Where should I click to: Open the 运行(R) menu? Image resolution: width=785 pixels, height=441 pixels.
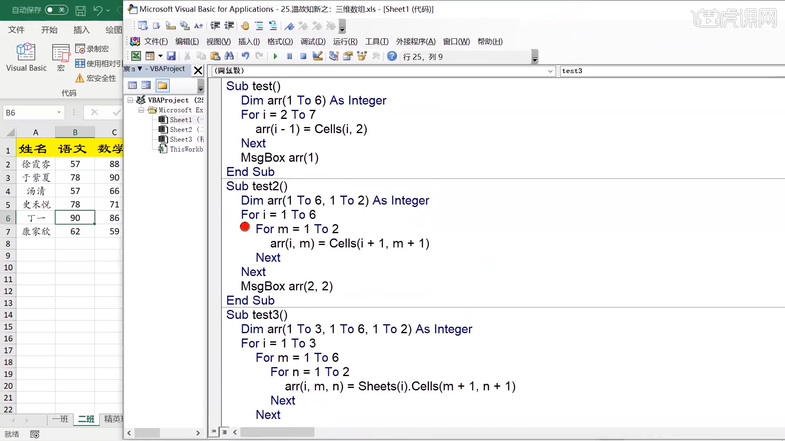point(345,41)
